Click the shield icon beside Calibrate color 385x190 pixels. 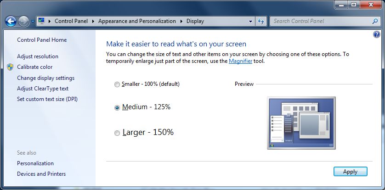point(11,67)
